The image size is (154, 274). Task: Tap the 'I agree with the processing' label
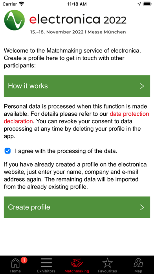[x=66, y=151]
